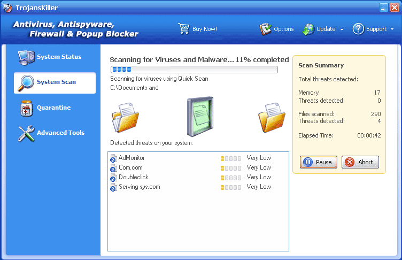This screenshot has width=402, height=260.
Task: Minimize the TrojansKiller window
Action: pyautogui.click(x=384, y=7)
